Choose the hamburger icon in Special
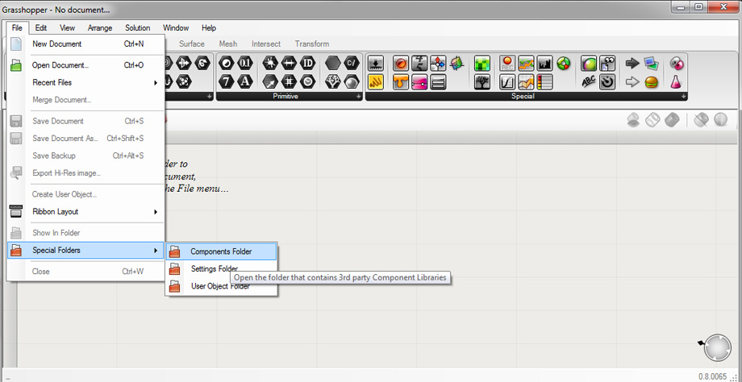Image resolution: width=742 pixels, height=382 pixels. (x=651, y=81)
